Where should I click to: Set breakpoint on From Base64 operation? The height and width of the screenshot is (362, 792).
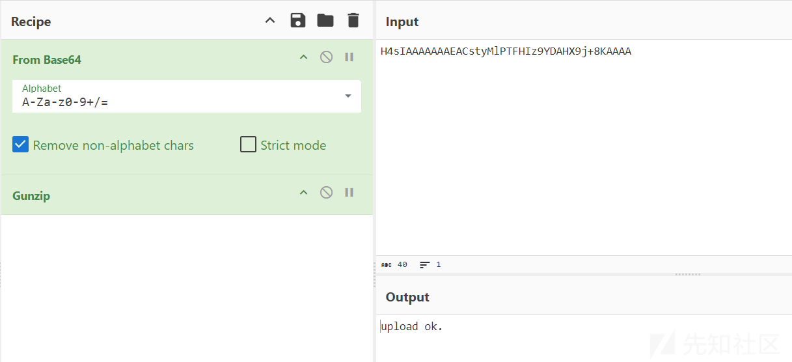349,57
